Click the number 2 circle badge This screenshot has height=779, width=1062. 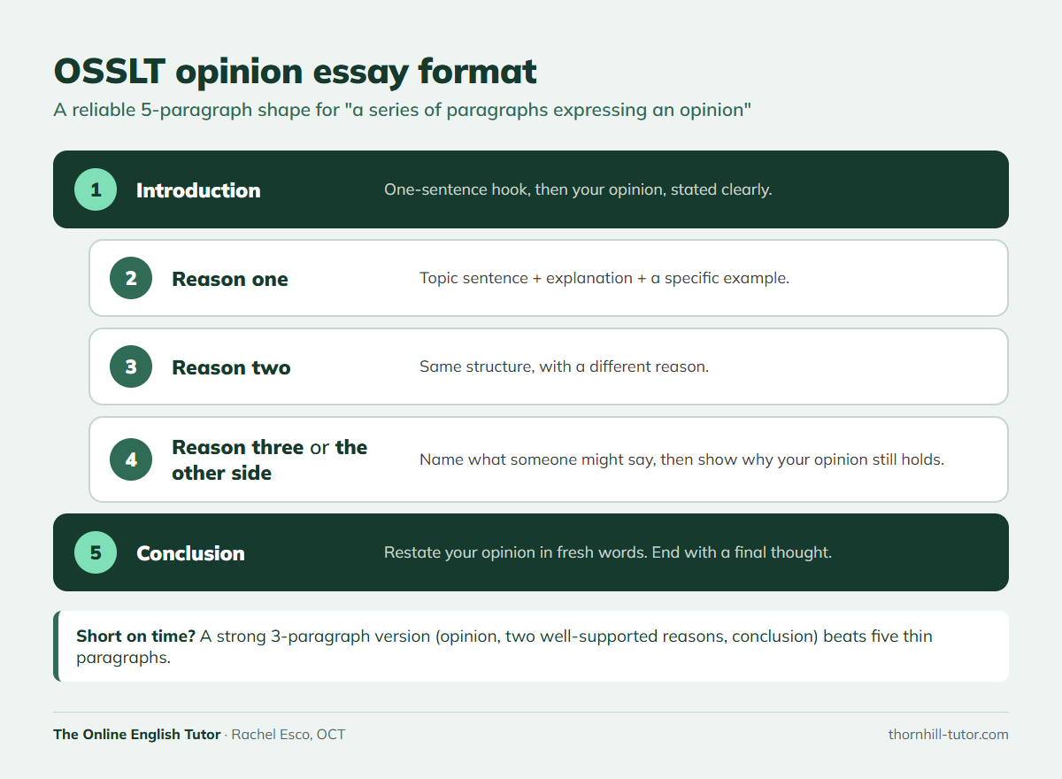tap(131, 278)
